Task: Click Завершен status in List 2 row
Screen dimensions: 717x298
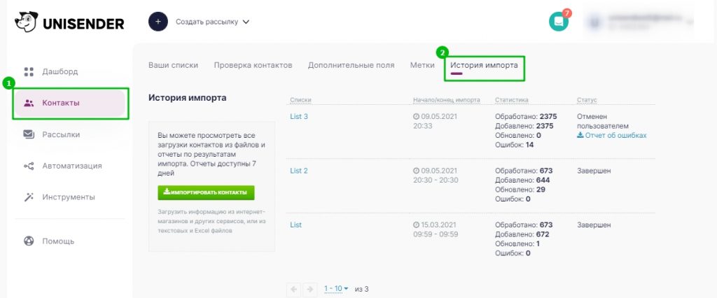Action: (594, 171)
